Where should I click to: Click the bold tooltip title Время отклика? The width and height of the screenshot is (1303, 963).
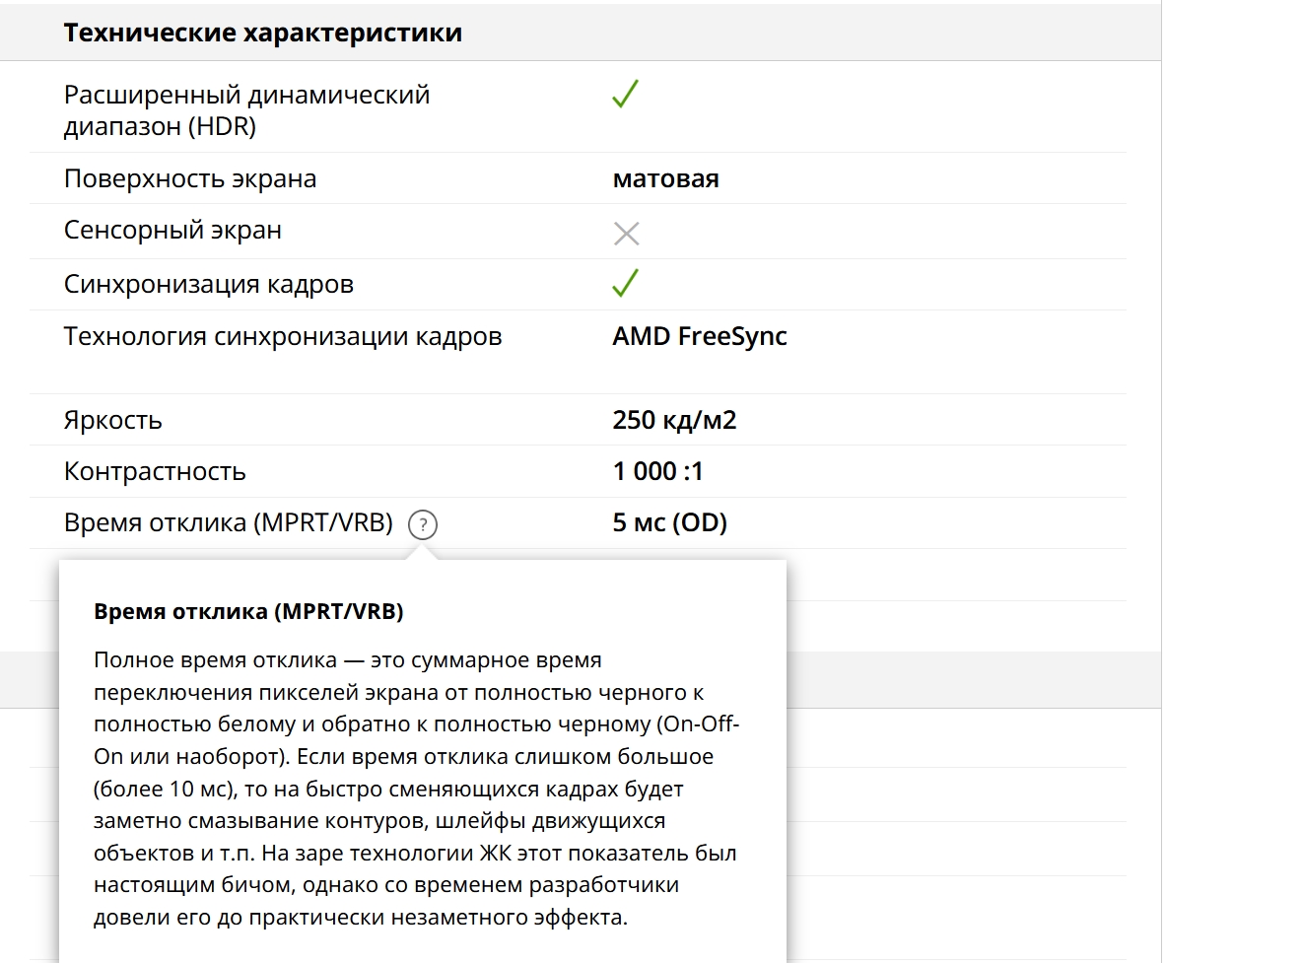coord(248,611)
